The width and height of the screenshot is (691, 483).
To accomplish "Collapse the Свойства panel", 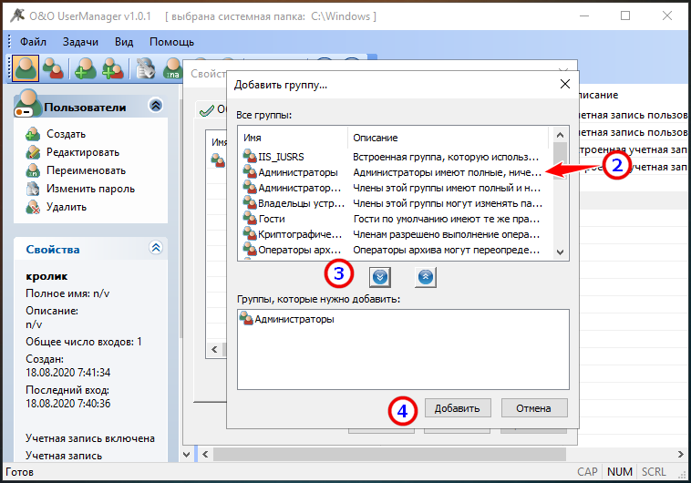I will pyautogui.click(x=155, y=248).
